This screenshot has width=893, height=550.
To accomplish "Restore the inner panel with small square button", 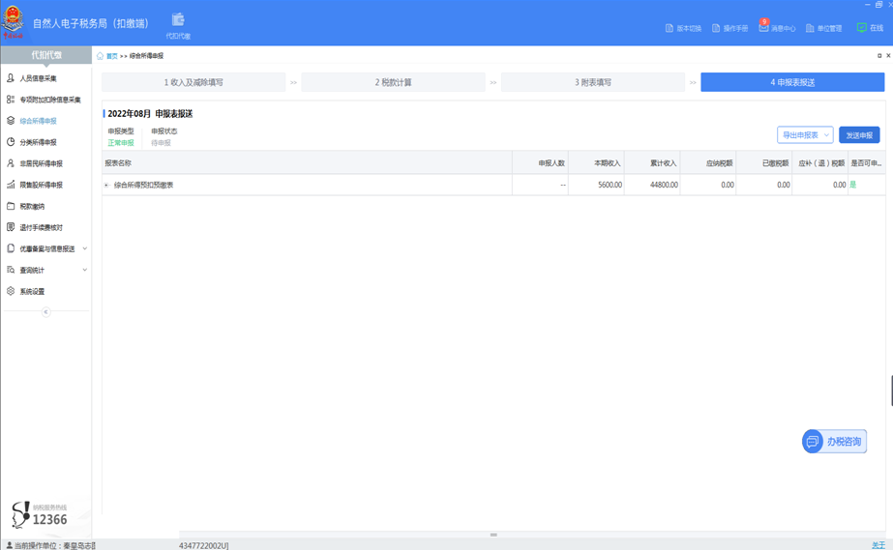I will tap(879, 56).
